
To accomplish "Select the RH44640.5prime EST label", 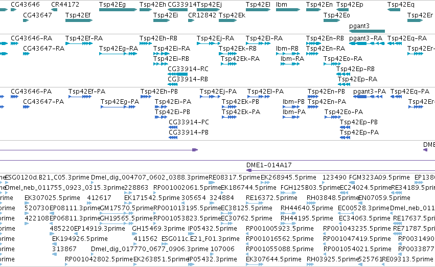I will tap(307, 208).
